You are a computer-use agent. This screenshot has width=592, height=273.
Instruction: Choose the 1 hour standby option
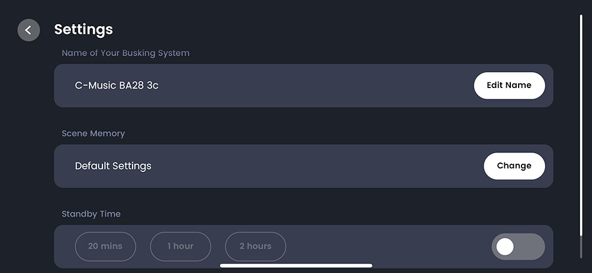pyautogui.click(x=181, y=246)
